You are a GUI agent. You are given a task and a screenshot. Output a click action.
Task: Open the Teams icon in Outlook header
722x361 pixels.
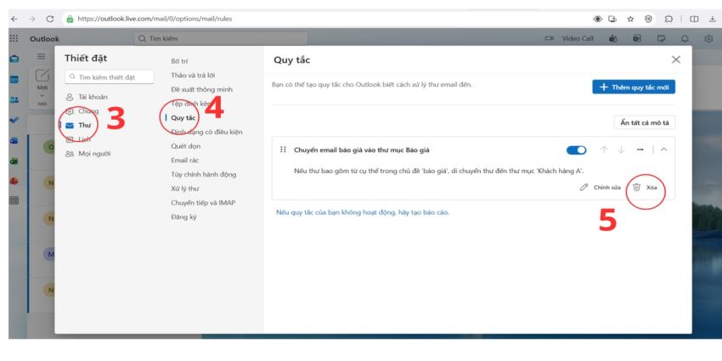tap(613, 39)
